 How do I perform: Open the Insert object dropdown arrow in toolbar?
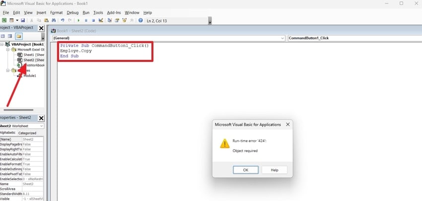(x=17, y=20)
